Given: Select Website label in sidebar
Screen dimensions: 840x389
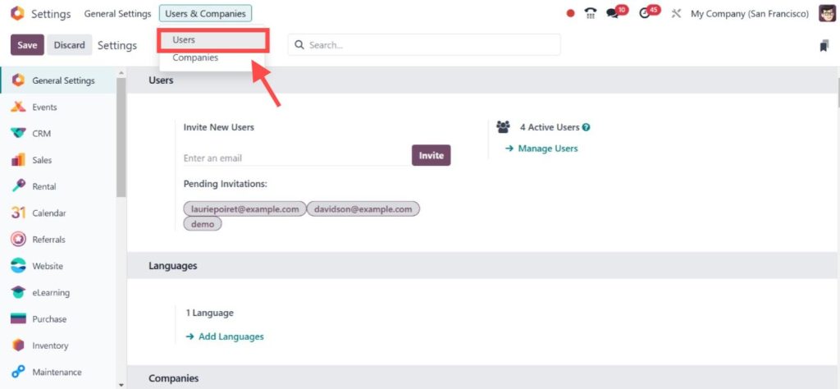Looking at the screenshot, I should pyautogui.click(x=47, y=266).
